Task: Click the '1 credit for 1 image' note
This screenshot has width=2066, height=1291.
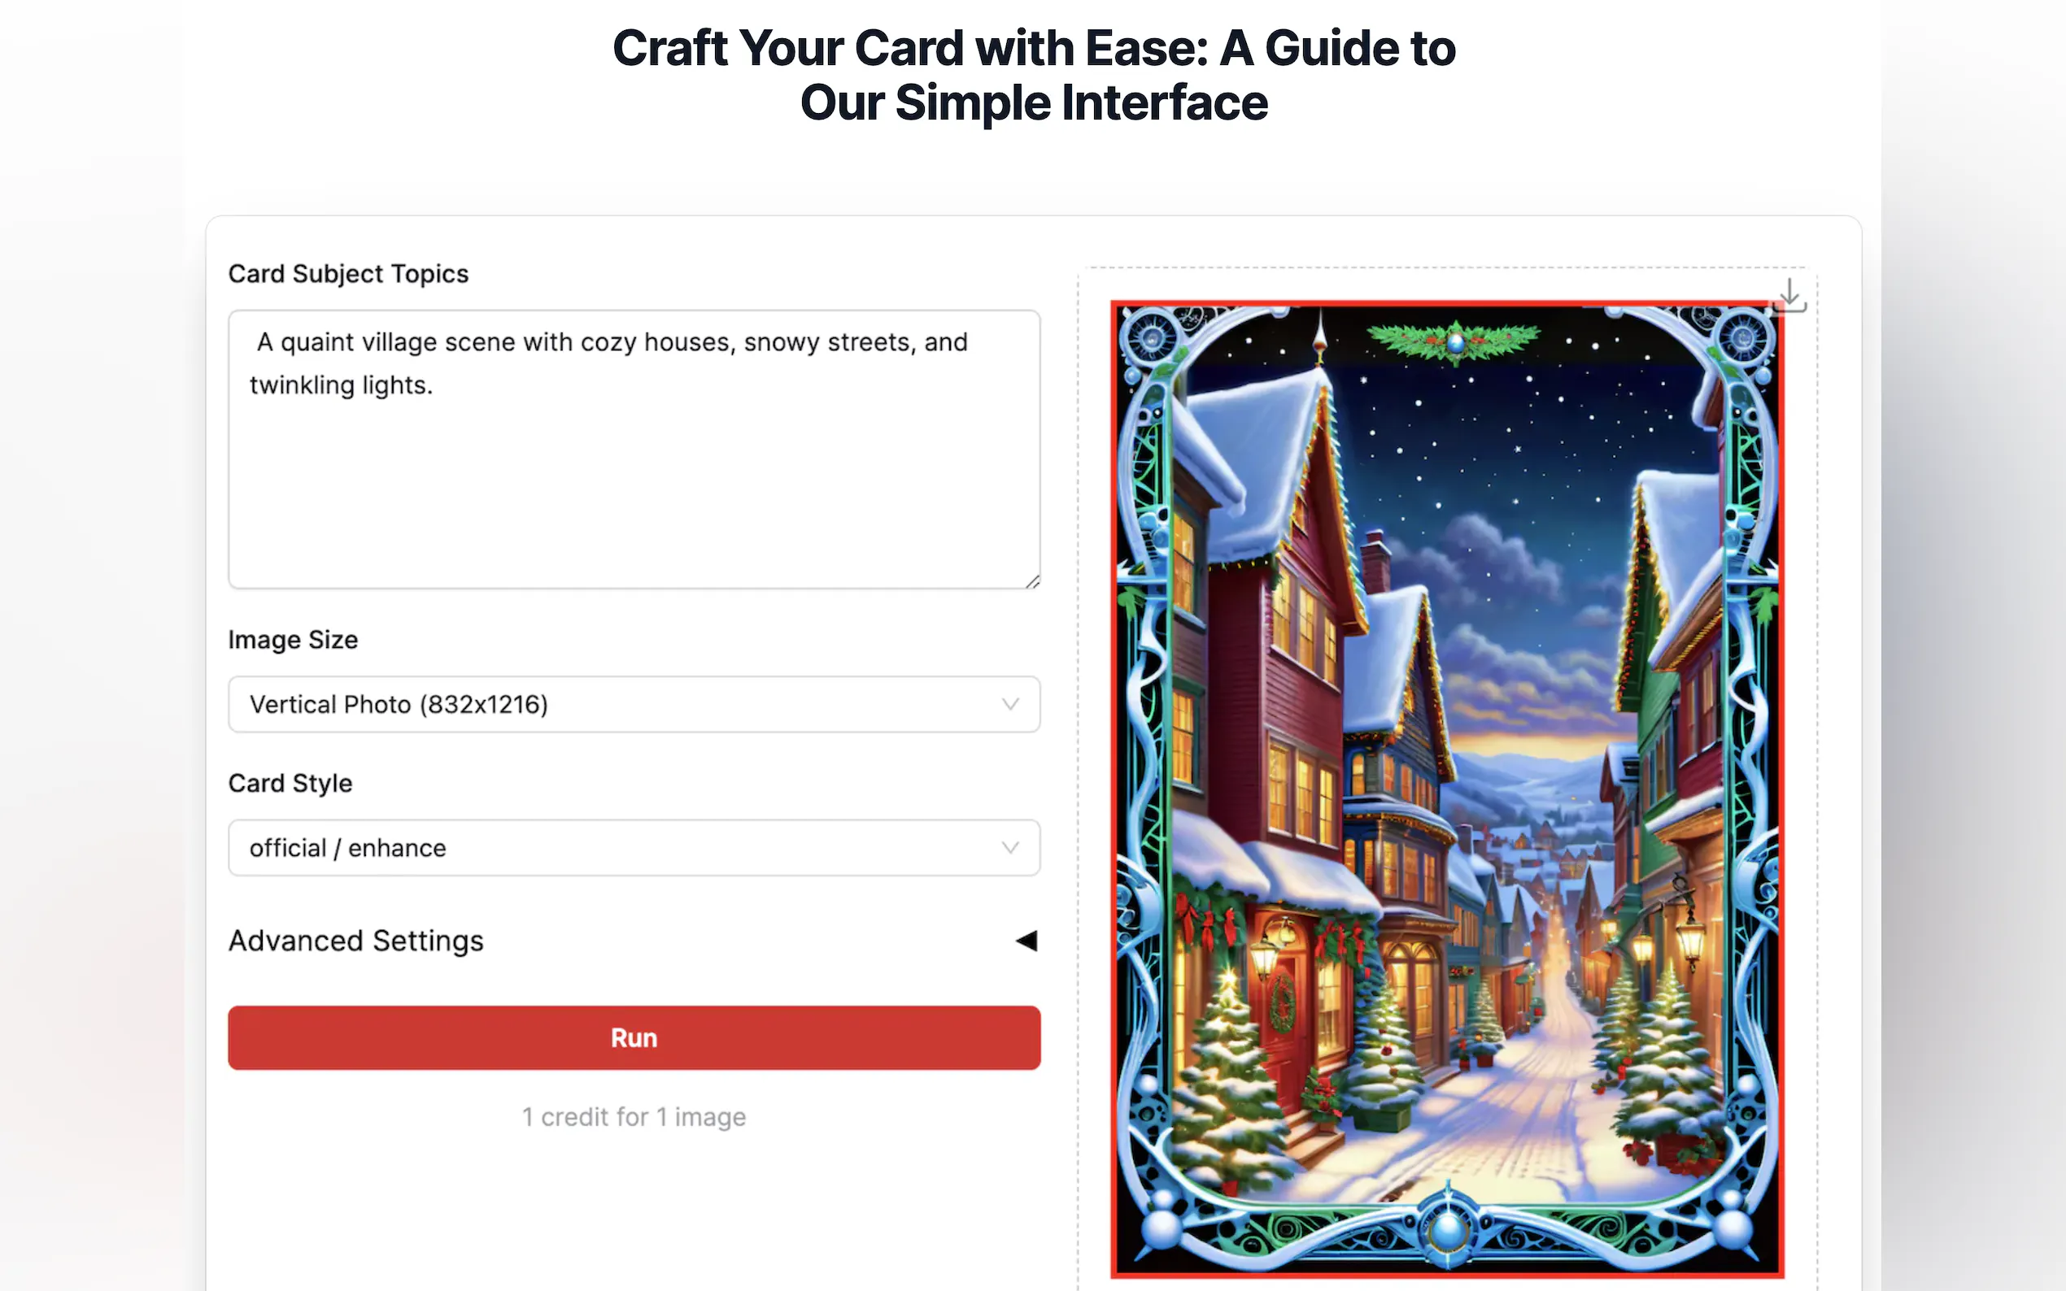Action: point(634,1117)
